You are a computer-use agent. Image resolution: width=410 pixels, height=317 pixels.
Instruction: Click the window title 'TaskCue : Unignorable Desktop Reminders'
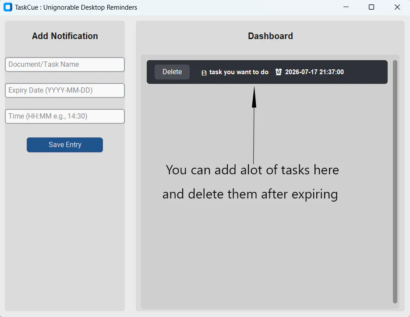(x=76, y=7)
